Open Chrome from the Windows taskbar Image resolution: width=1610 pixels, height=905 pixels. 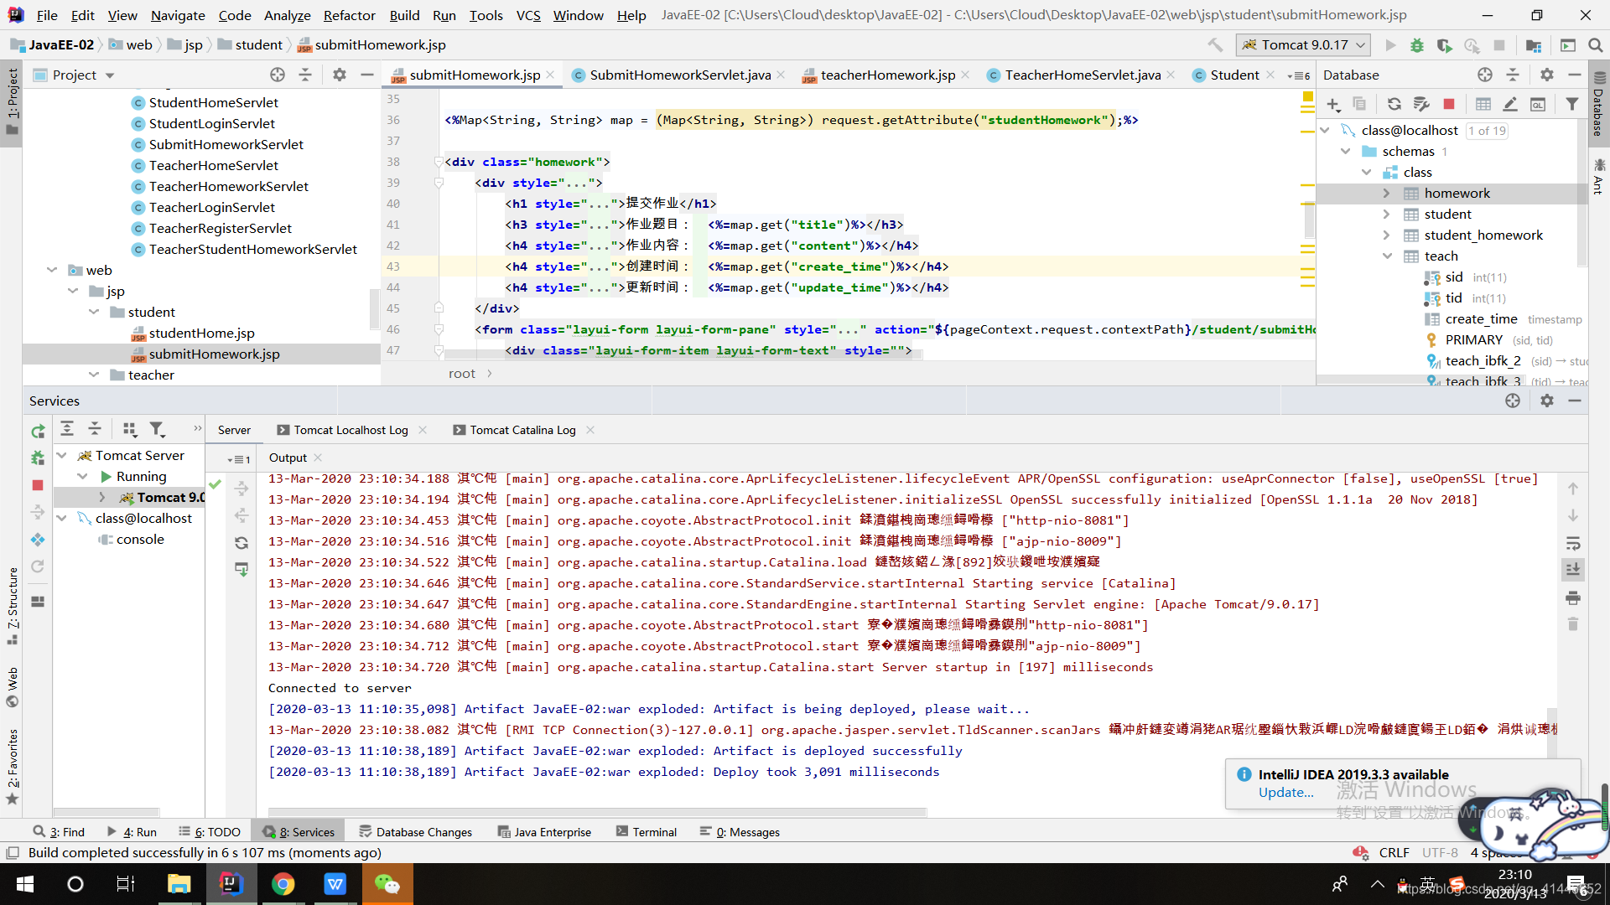[283, 884]
